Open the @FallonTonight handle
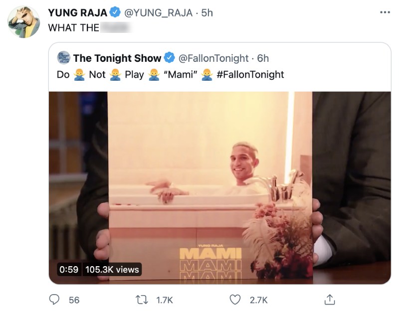Screen dimensions: 399x312 pos(213,58)
